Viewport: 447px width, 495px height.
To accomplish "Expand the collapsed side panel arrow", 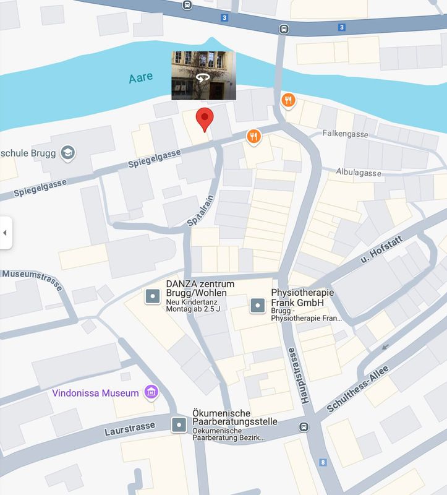I will tap(6, 233).
